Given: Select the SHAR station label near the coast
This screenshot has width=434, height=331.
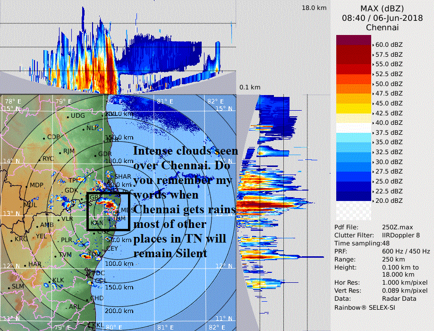Looking at the screenshot, I should pos(123,176).
